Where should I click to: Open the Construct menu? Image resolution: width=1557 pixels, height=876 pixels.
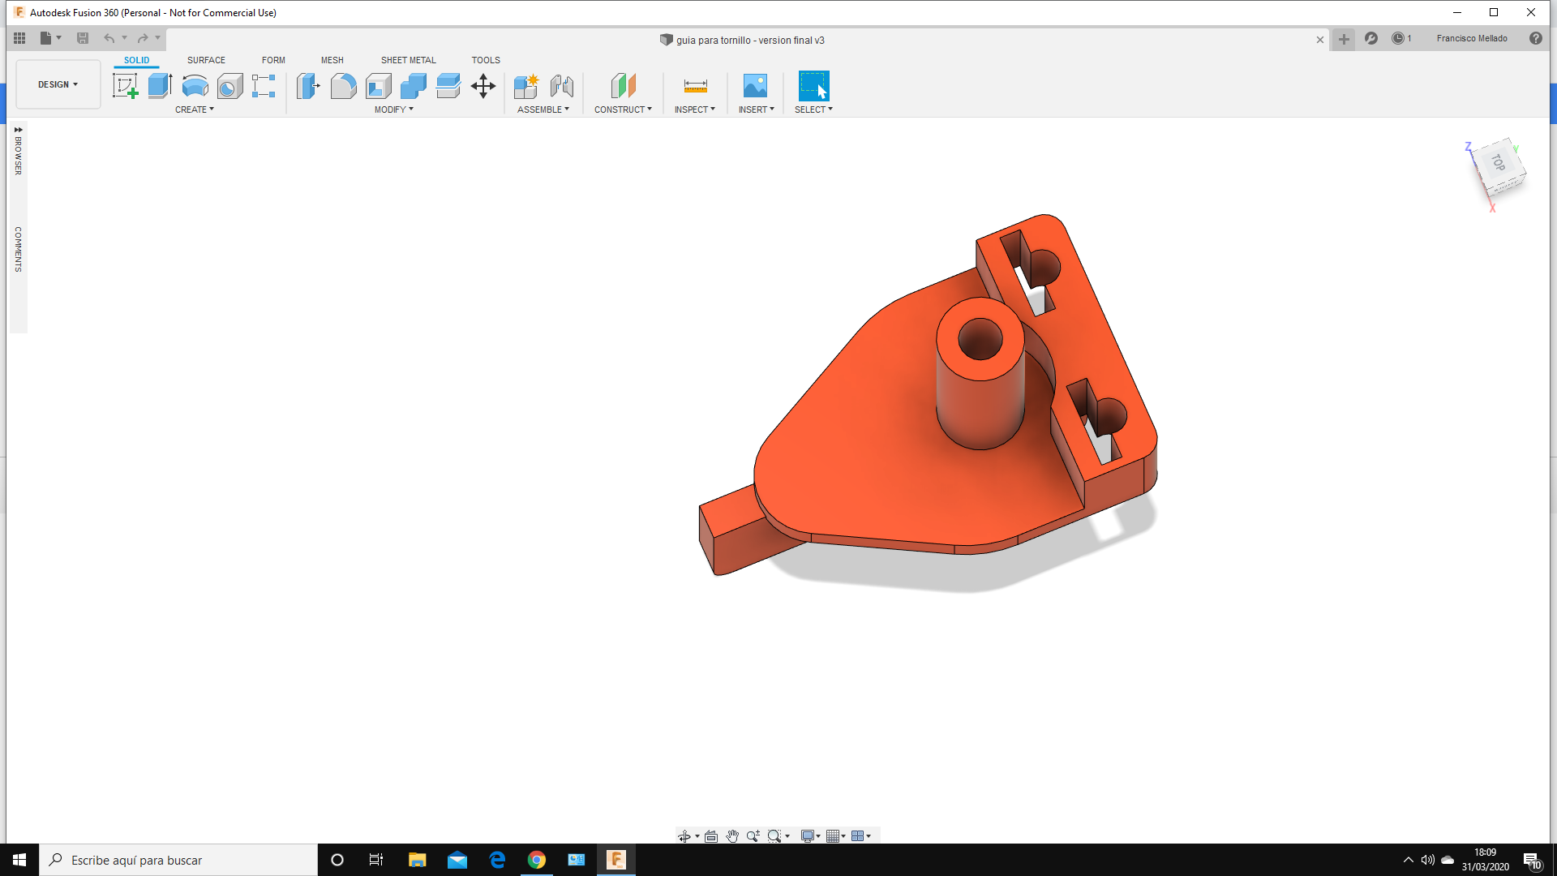pyautogui.click(x=623, y=109)
